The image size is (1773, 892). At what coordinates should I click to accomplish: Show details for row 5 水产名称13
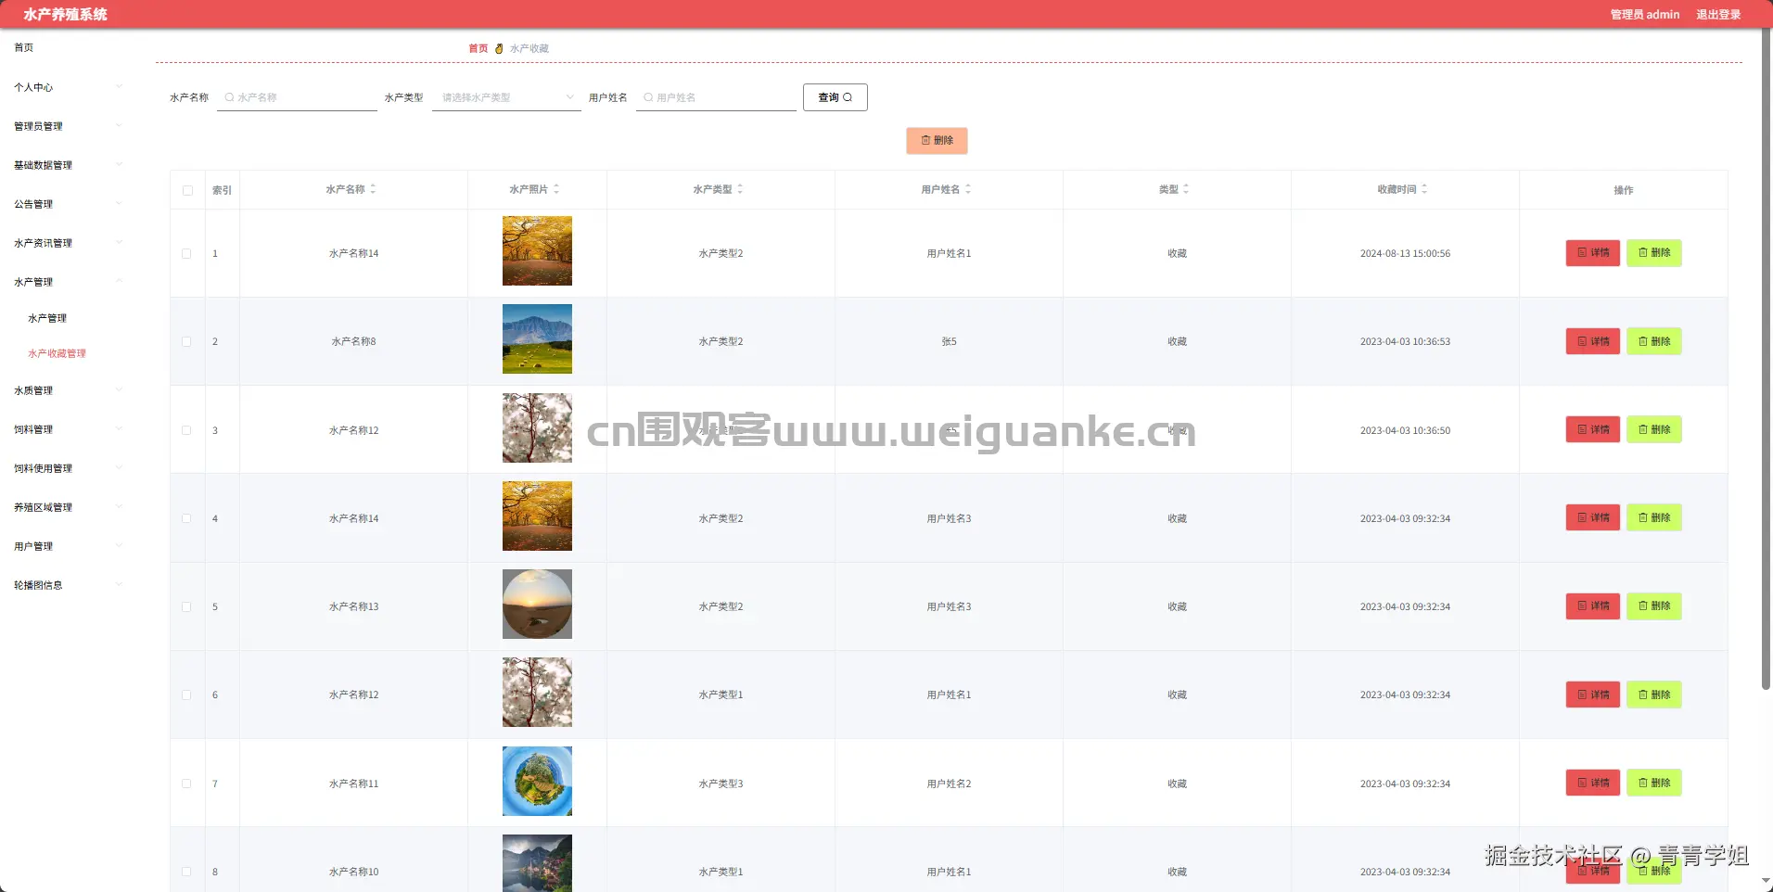1592,606
